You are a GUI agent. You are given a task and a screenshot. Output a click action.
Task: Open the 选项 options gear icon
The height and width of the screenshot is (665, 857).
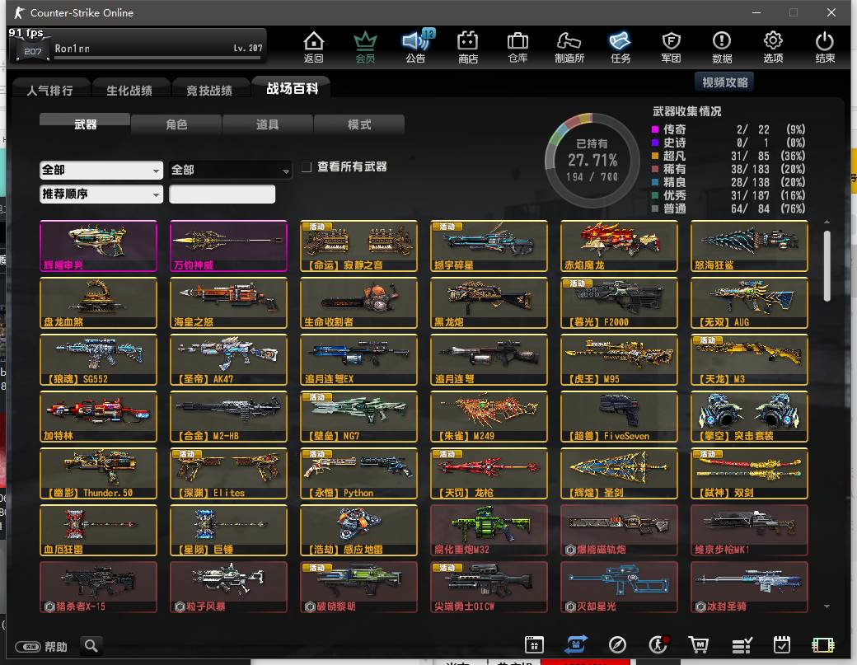pyautogui.click(x=773, y=47)
